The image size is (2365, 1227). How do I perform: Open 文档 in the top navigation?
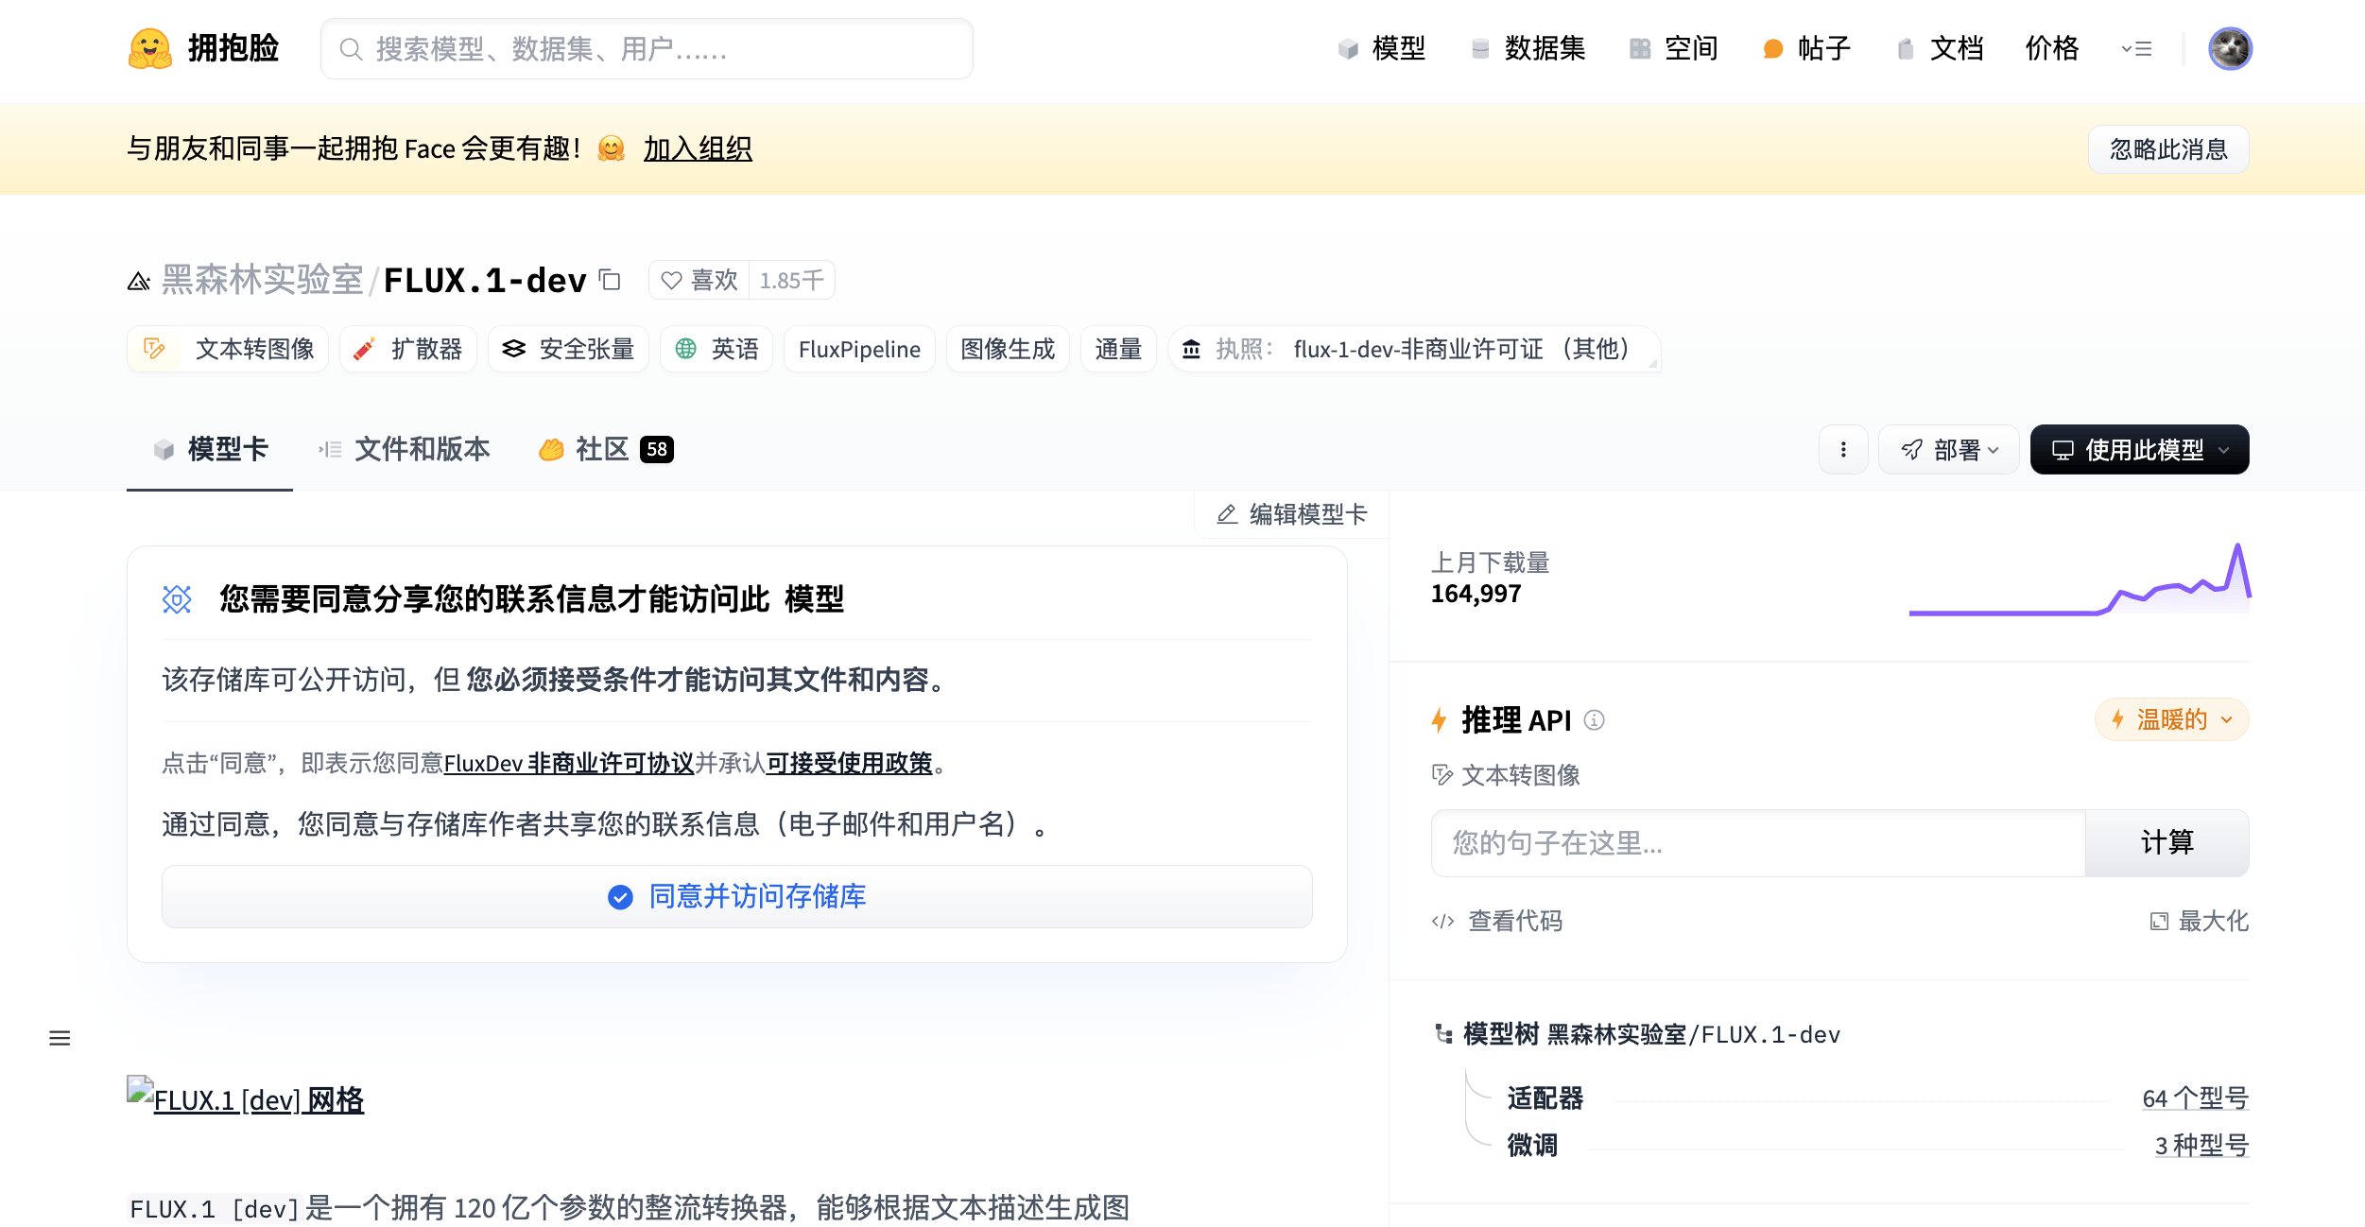pyautogui.click(x=1941, y=48)
